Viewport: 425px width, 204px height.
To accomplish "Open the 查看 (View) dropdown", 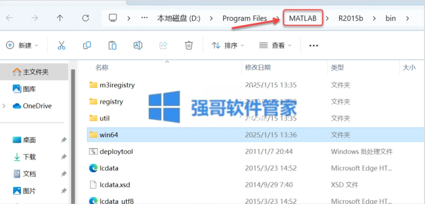I will point(275,45).
